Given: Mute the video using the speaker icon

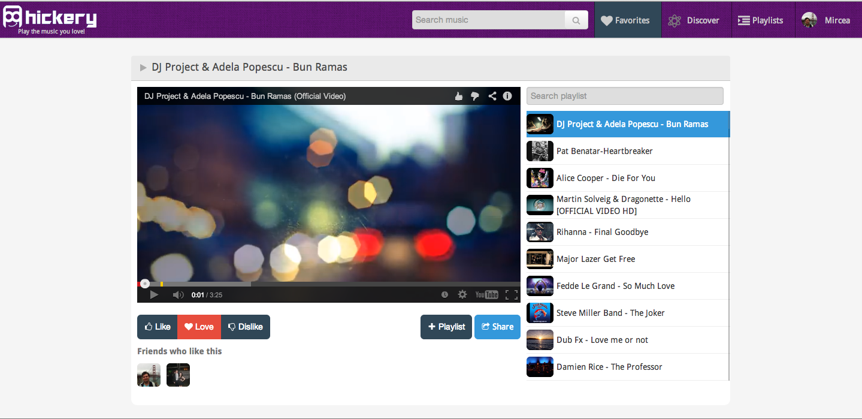Looking at the screenshot, I should click(x=178, y=294).
